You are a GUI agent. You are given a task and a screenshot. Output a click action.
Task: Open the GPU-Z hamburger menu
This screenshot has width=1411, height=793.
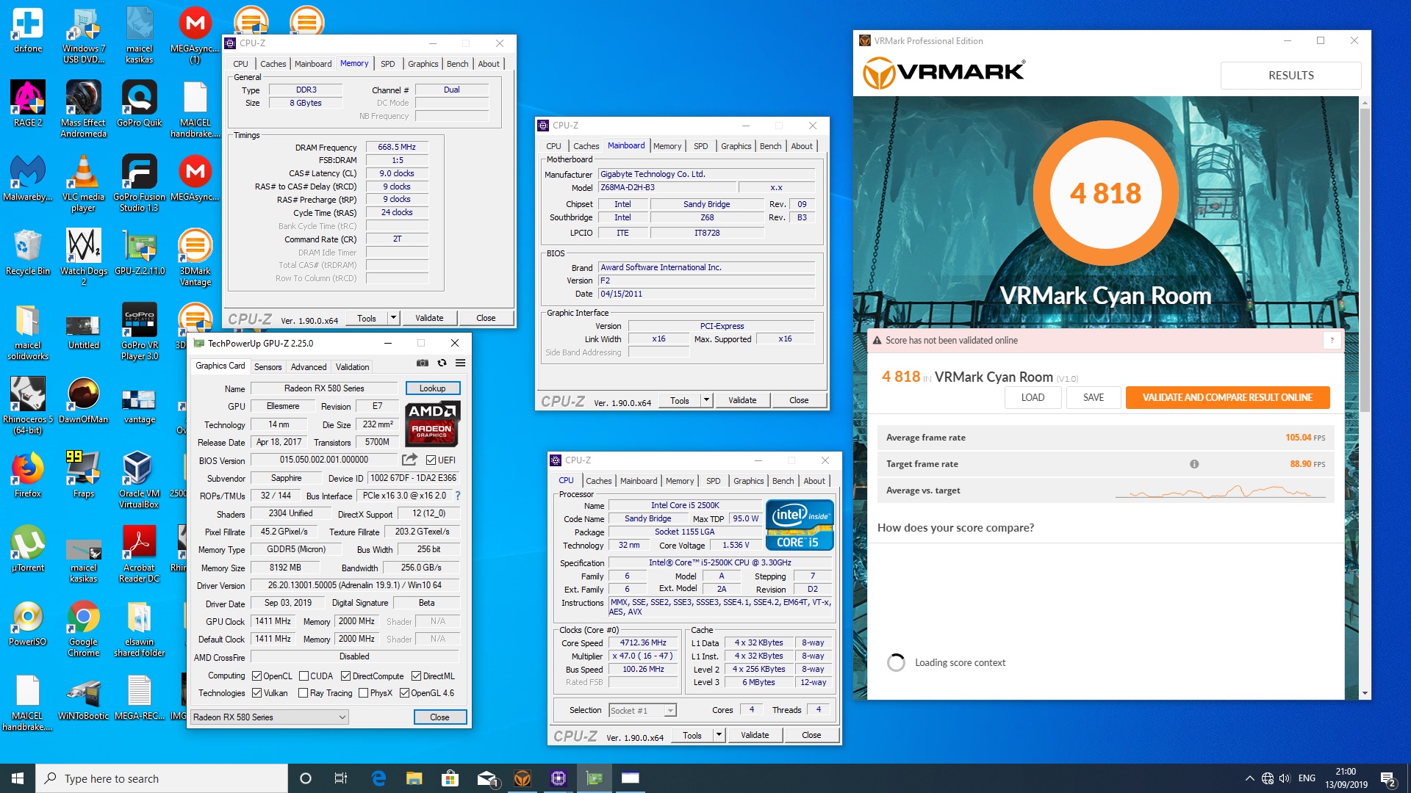click(460, 363)
